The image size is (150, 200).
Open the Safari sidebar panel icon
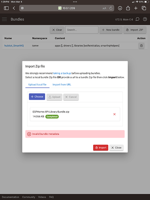coord(6,8)
